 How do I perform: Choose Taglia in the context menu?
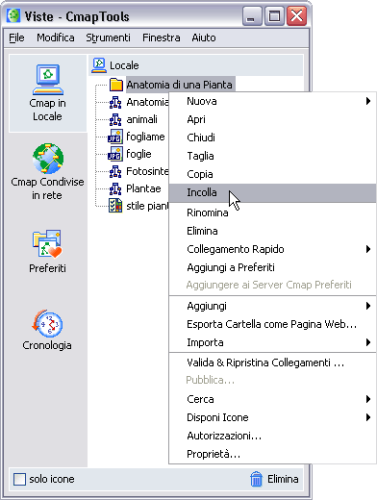(272, 156)
